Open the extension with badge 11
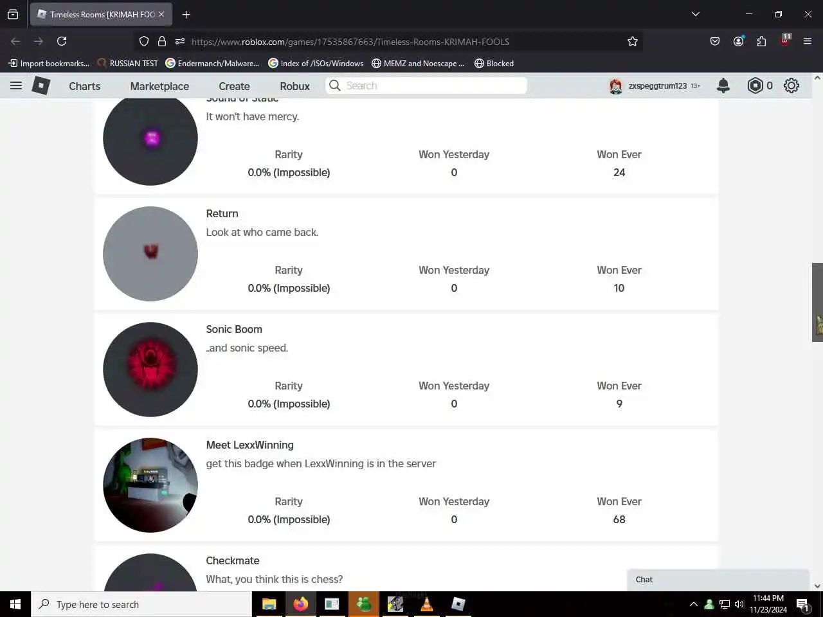The width and height of the screenshot is (823, 617). [x=785, y=40]
